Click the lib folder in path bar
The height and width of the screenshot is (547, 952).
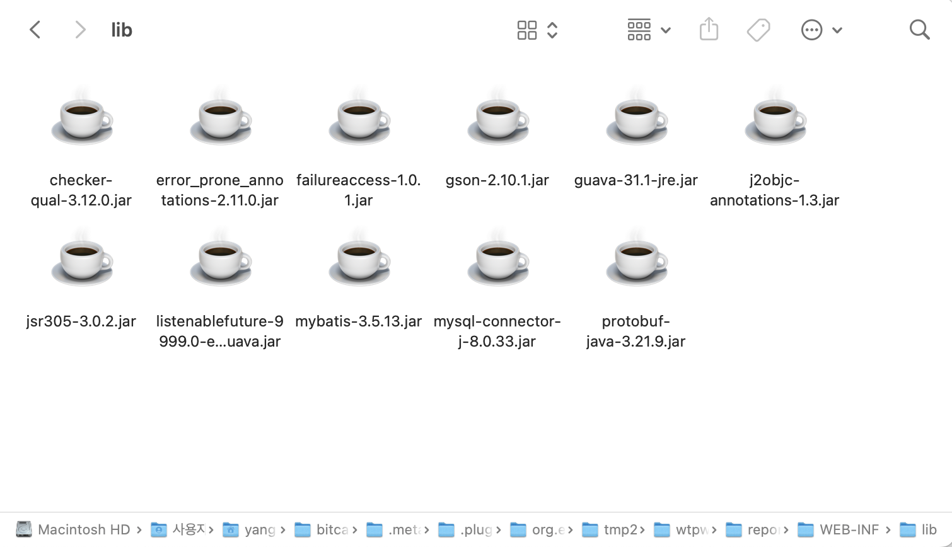coord(919,529)
